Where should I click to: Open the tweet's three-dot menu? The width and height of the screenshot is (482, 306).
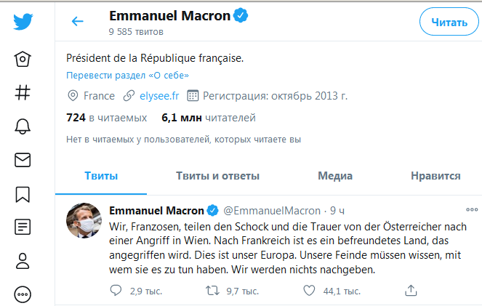(473, 211)
